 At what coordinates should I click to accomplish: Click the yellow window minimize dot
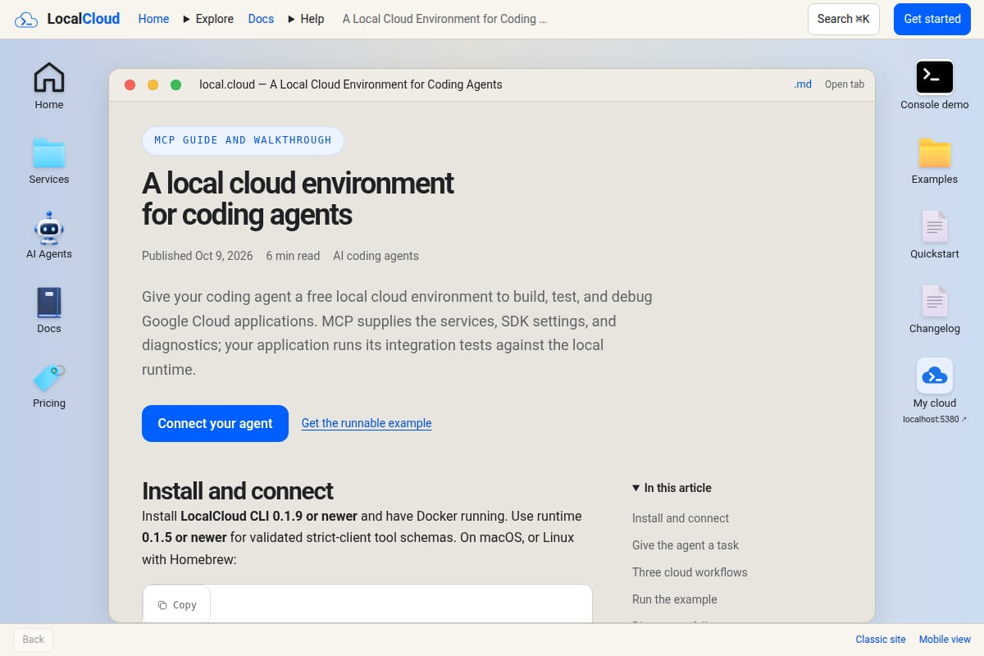153,84
